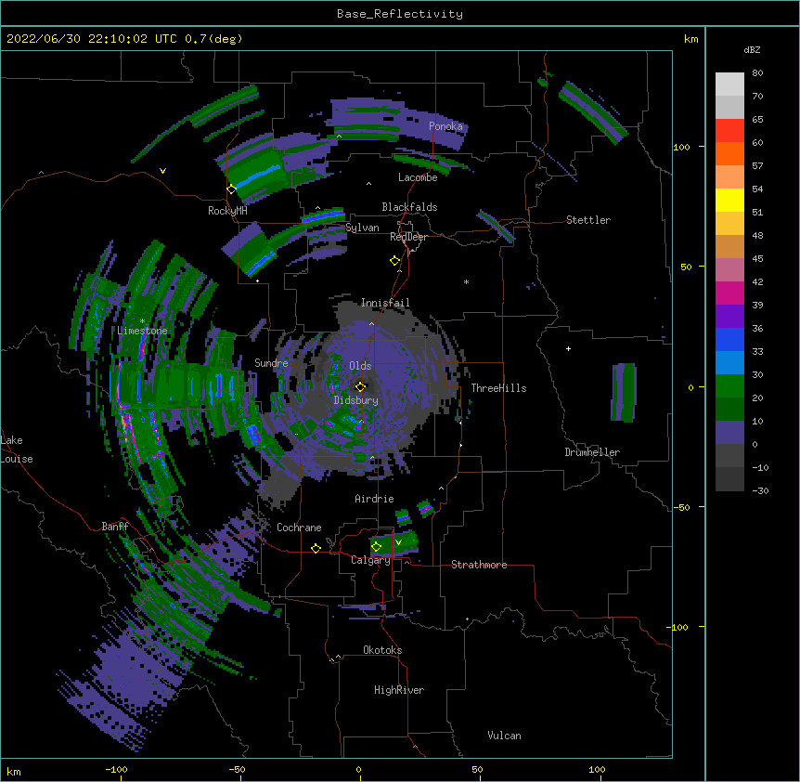800x782 pixels.
Task: Click the Strathmore label
Action: (479, 565)
